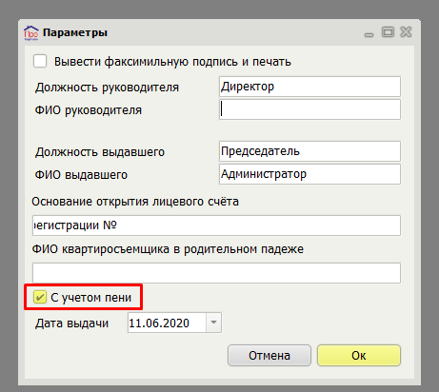Click the 'Вывести факсимильную подпись и печать' label
Viewport: 439px width, 392px height.
172,62
